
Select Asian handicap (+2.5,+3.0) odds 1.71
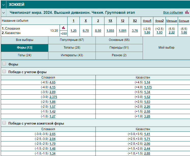pos(147,139)
